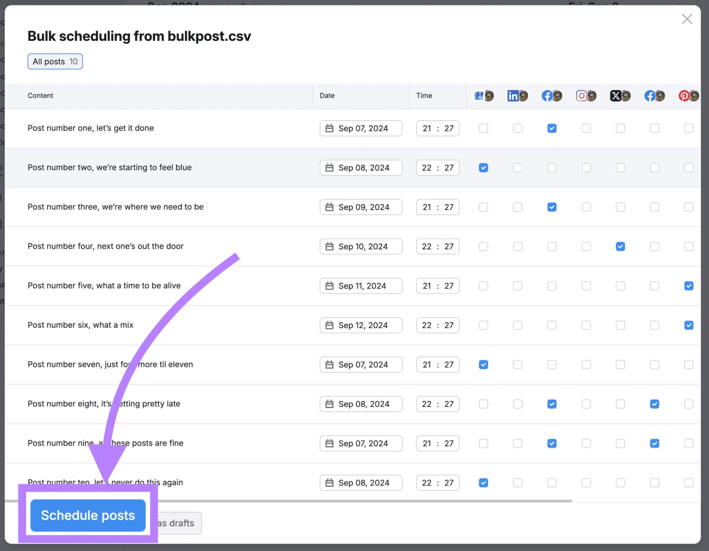Image resolution: width=709 pixels, height=551 pixels.
Task: Check Instagram for post number two
Action: [586, 168]
